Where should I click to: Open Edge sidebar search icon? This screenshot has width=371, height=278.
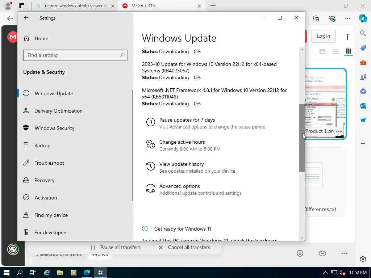coord(363,33)
